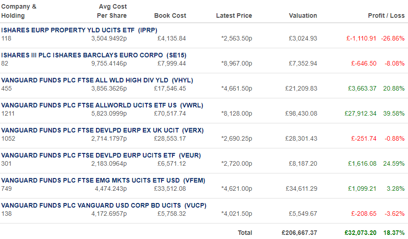Click the Valuation column header
Viewport: 408px width, 239px height.
point(303,15)
